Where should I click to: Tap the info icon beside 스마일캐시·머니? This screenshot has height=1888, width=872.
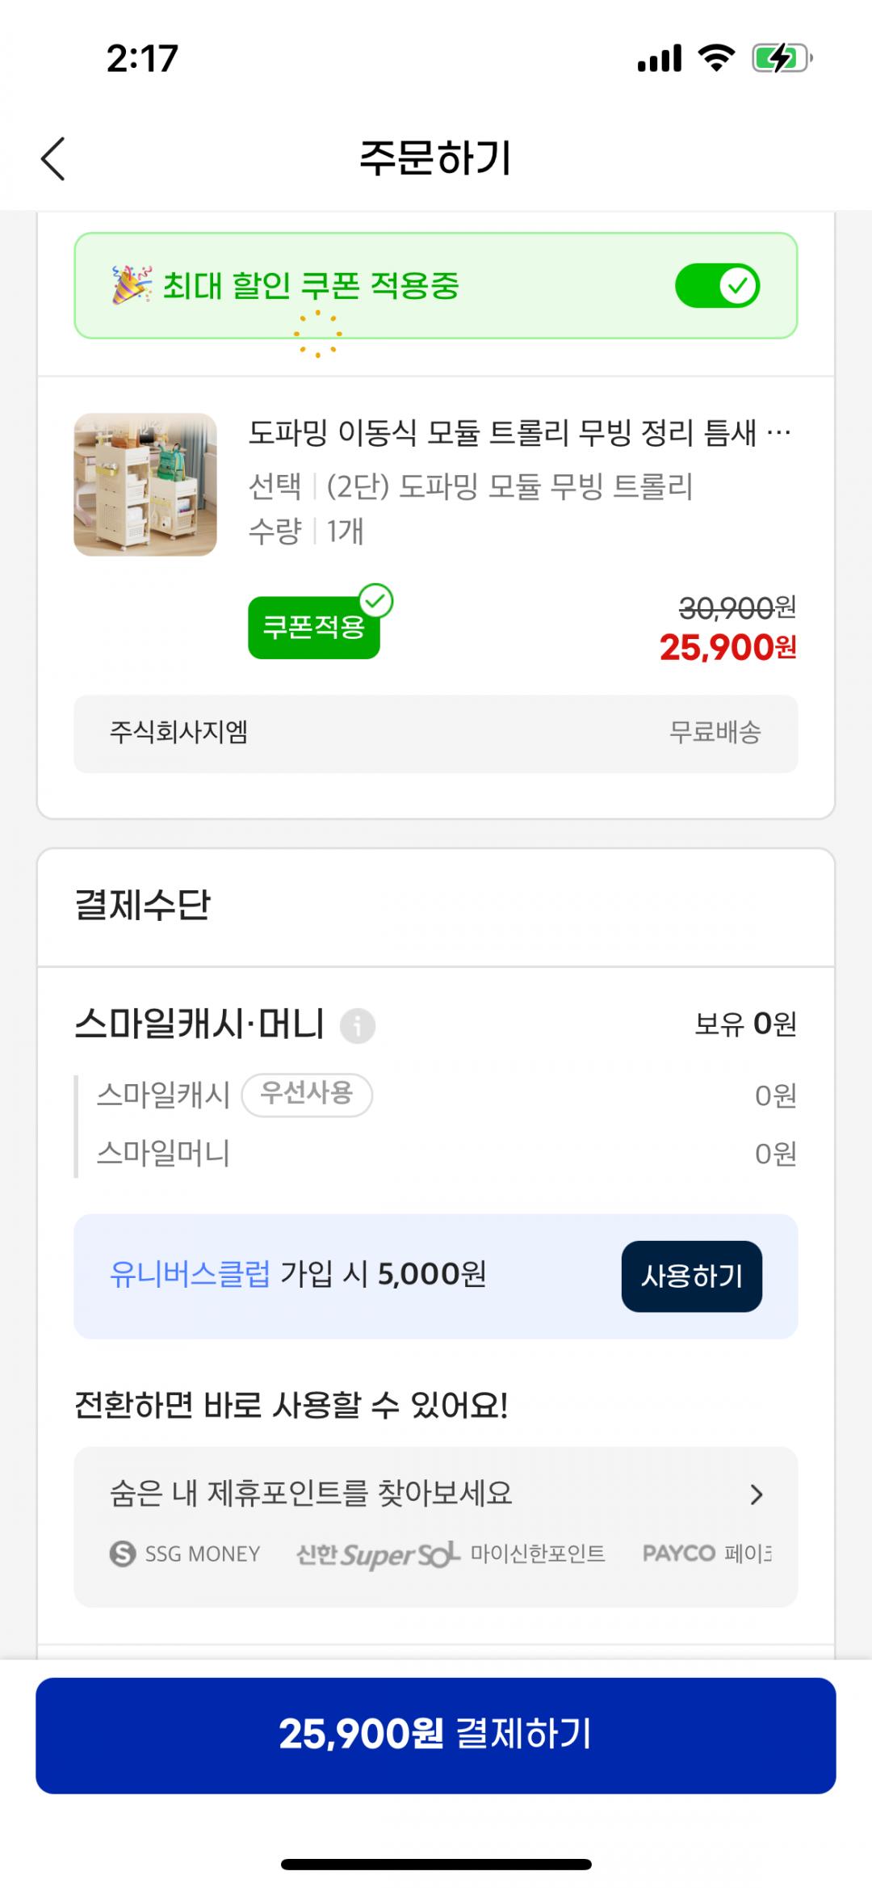(x=357, y=1025)
